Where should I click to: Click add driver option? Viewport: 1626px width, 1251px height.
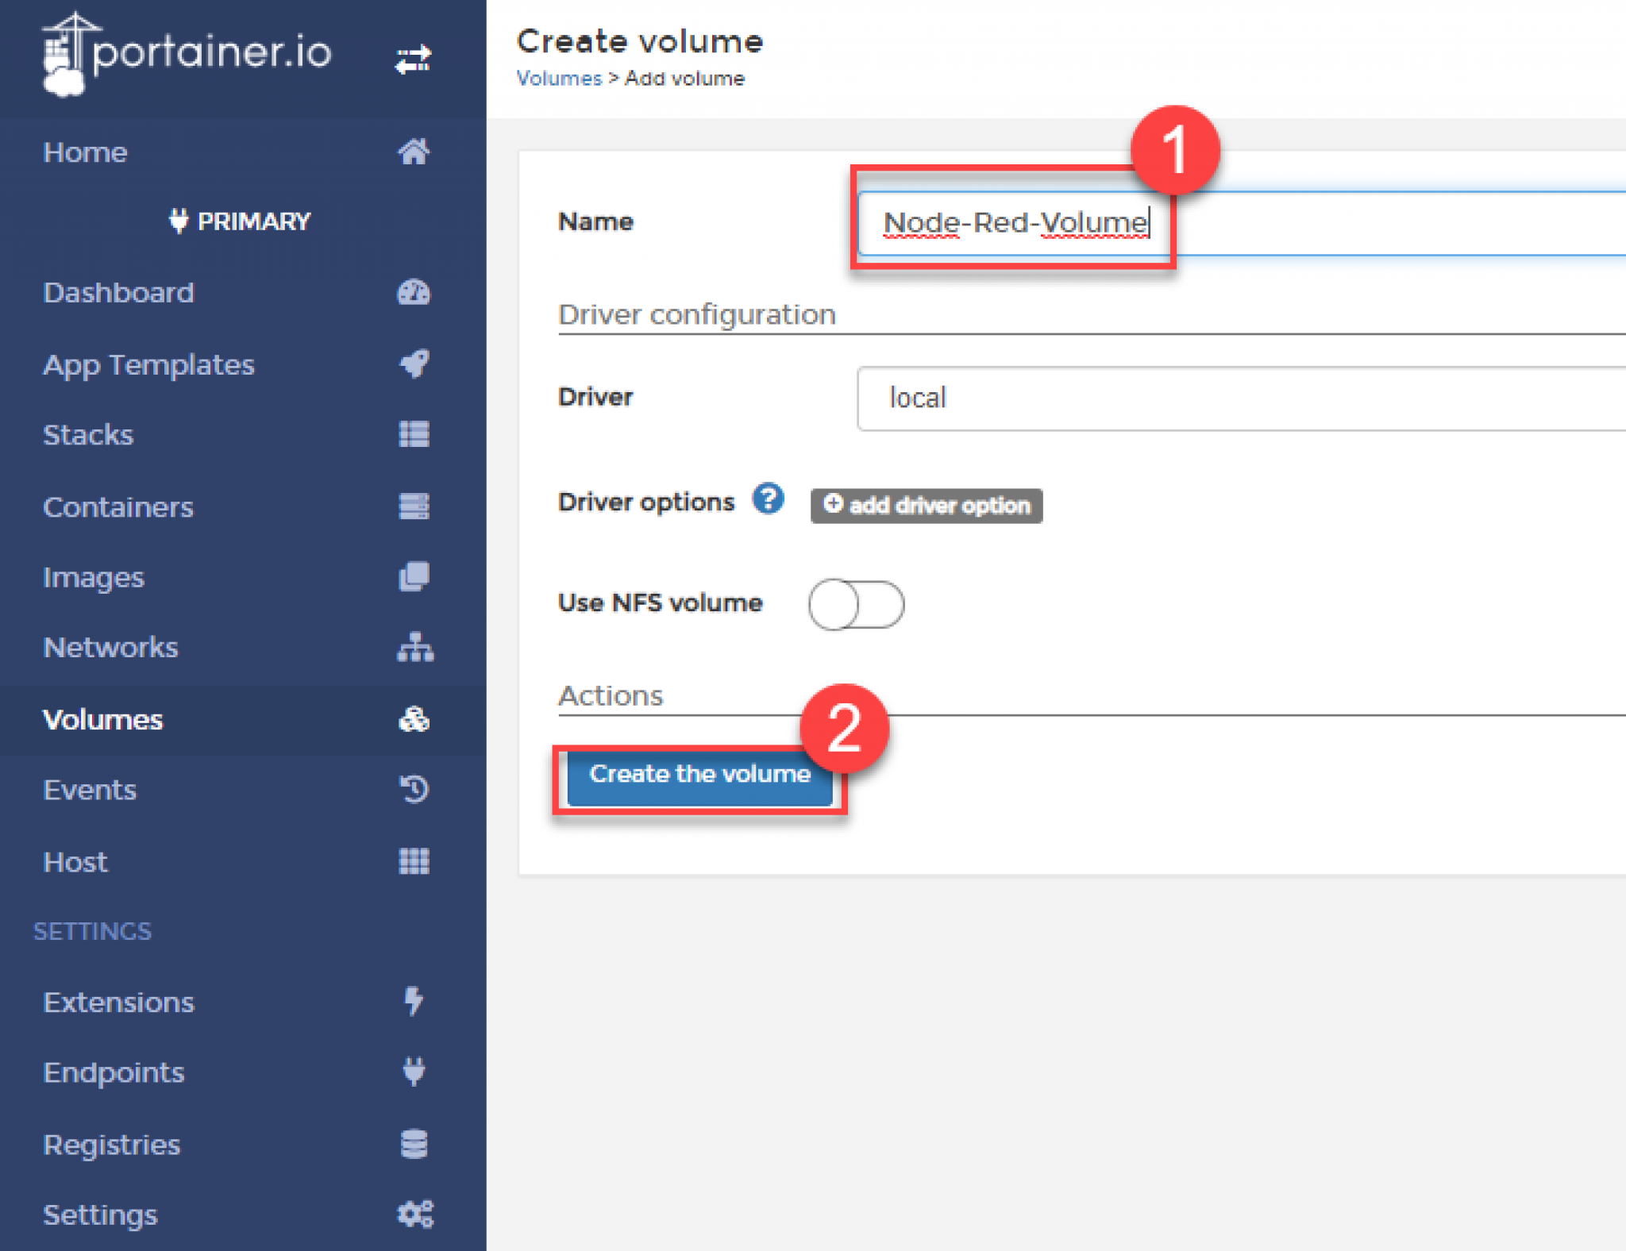[x=926, y=506]
